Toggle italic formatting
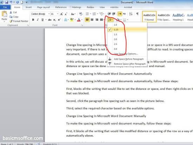This screenshot has width=193, height=145. 38,20
